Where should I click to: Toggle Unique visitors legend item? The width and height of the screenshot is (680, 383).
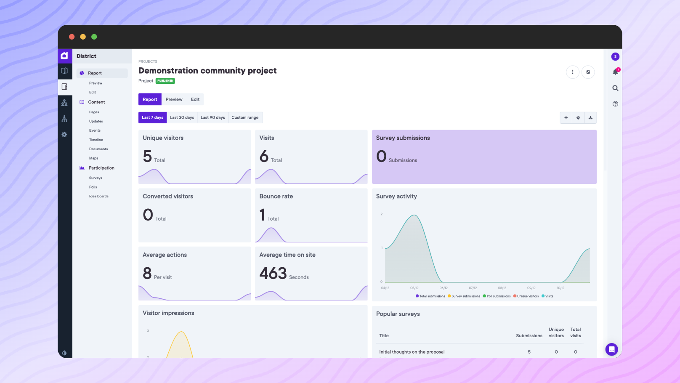click(x=526, y=296)
